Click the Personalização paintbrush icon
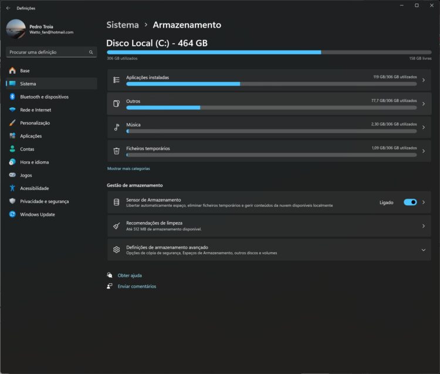This screenshot has width=440, height=374. [x=12, y=123]
